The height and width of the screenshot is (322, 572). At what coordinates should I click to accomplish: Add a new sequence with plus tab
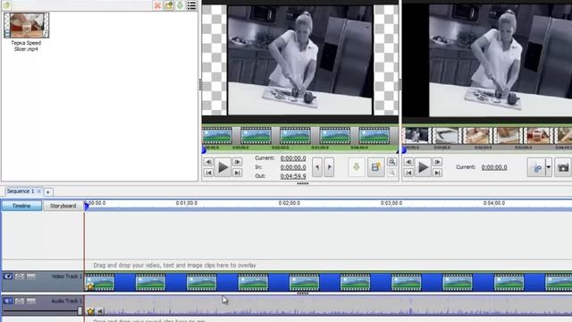[47, 191]
